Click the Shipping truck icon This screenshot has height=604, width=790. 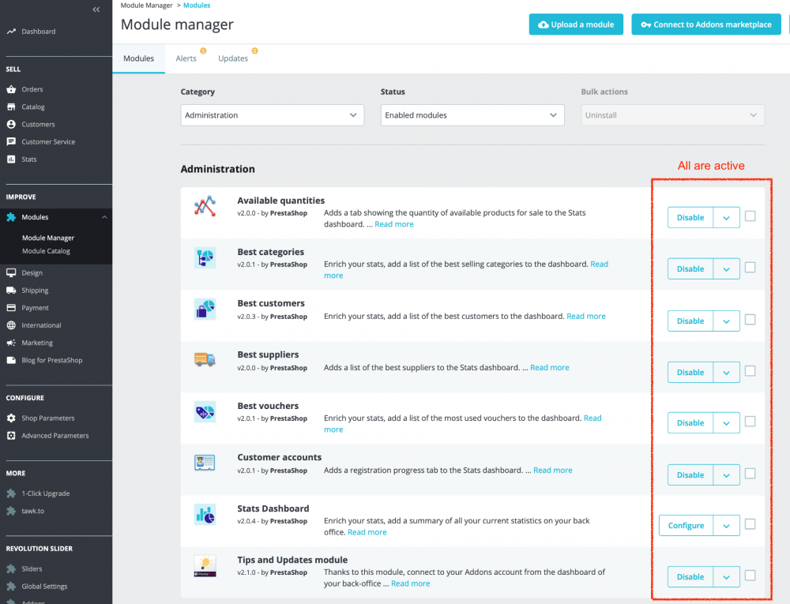[11, 290]
